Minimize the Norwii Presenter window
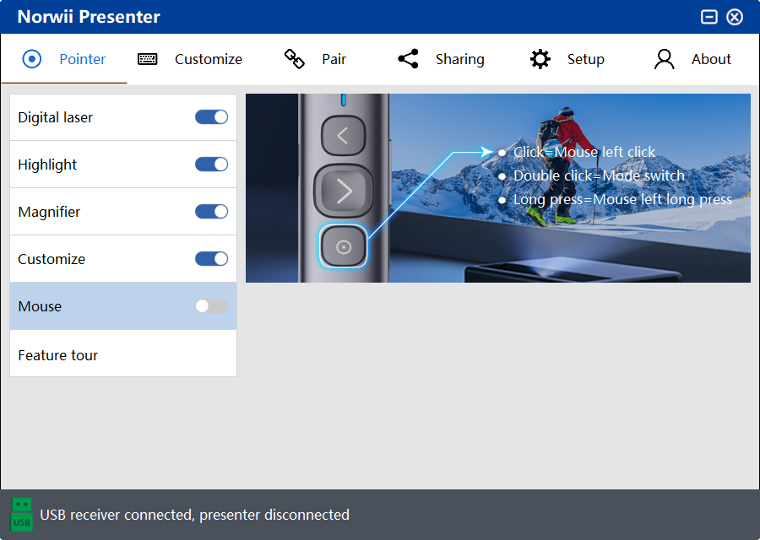Viewport: 760px width, 540px height. (x=709, y=17)
